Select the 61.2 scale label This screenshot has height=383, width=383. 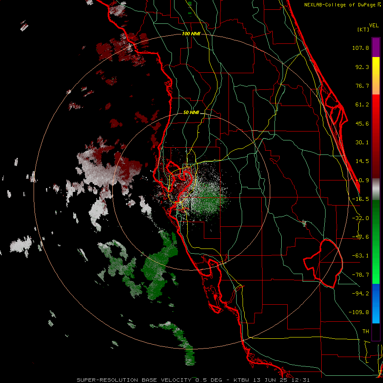(x=362, y=105)
